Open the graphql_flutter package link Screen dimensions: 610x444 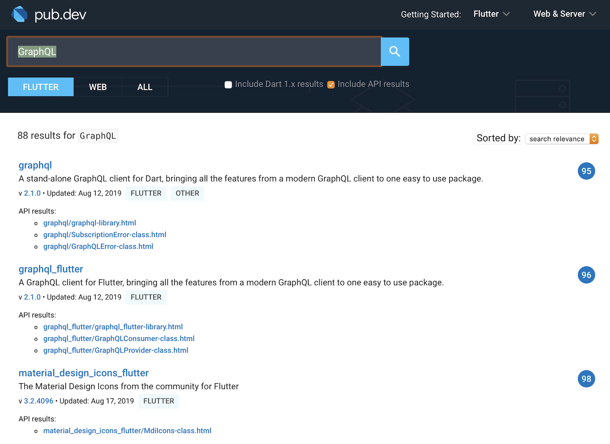pos(51,269)
